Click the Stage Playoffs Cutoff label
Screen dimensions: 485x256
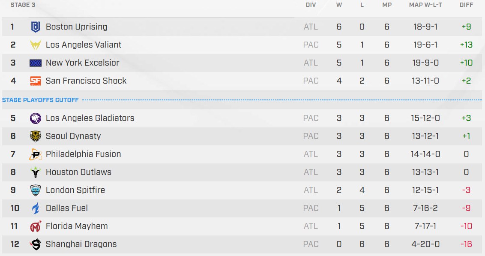point(40,100)
